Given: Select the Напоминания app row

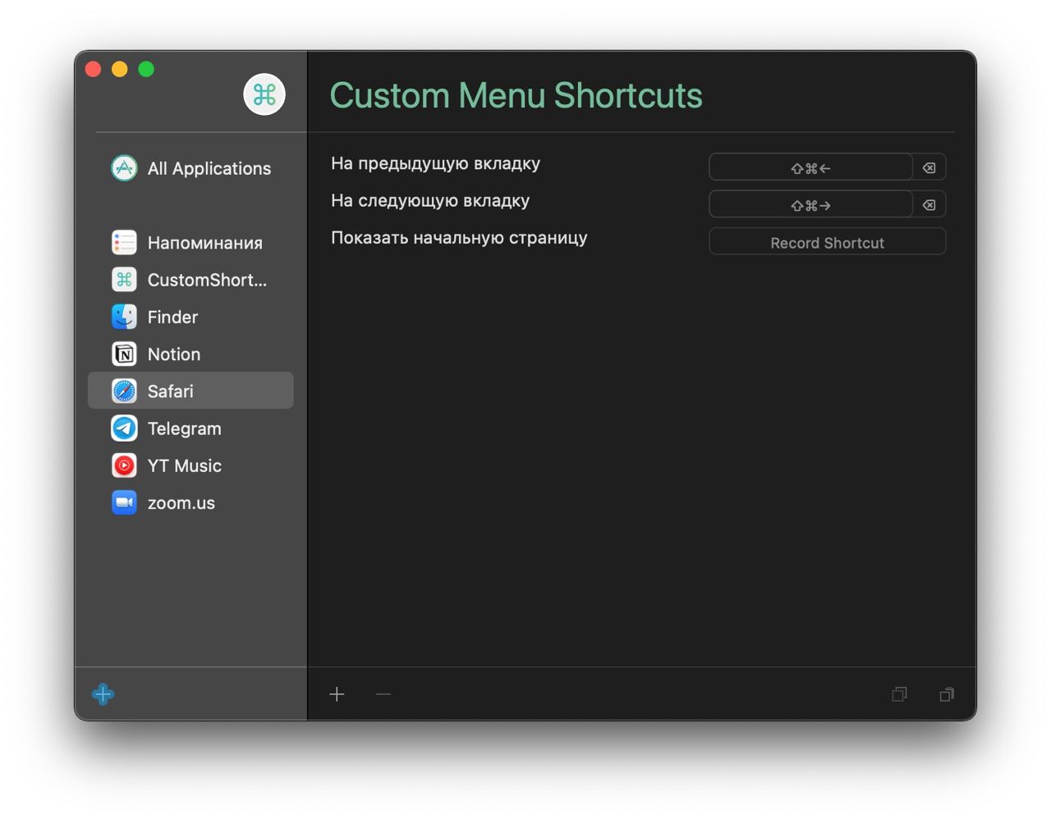Looking at the screenshot, I should 190,243.
